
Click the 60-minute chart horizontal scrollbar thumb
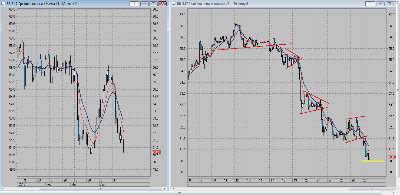point(373,189)
